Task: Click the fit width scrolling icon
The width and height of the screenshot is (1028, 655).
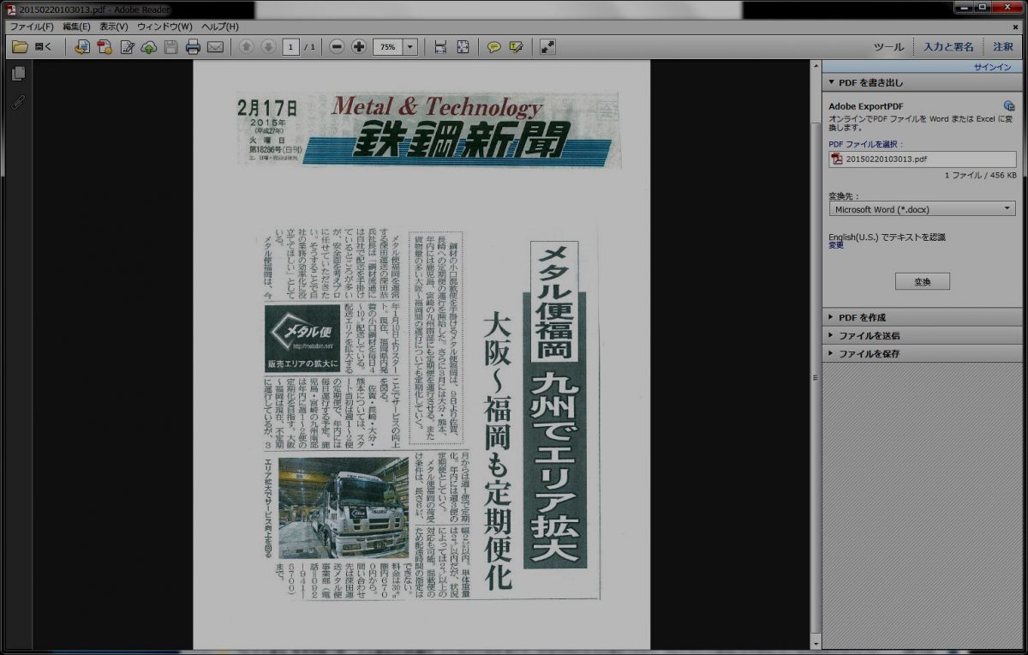Action: (x=440, y=47)
